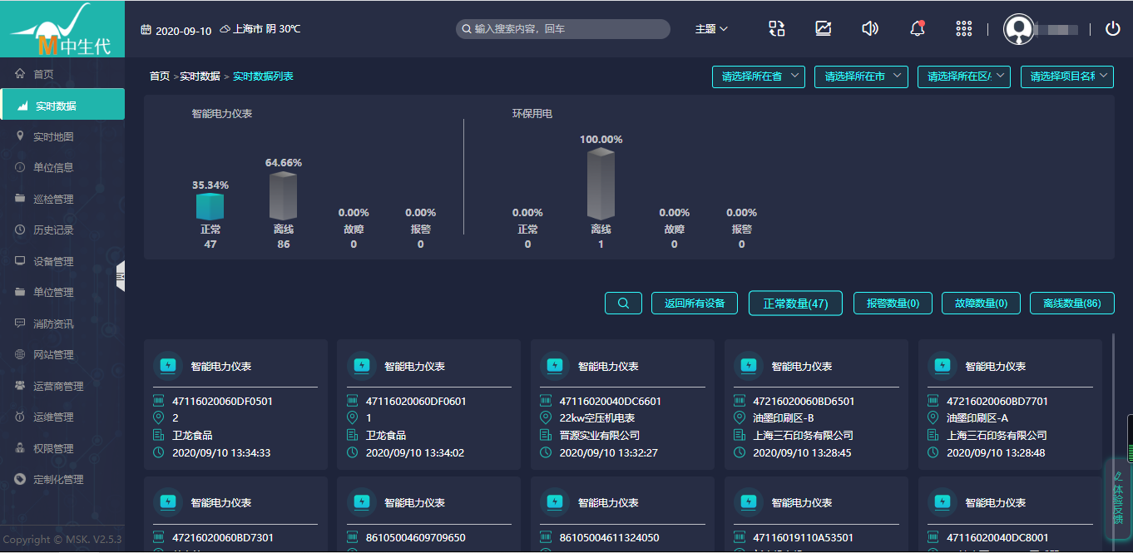Click the 返回所有设备 button
The width and height of the screenshot is (1133, 553).
[695, 304]
